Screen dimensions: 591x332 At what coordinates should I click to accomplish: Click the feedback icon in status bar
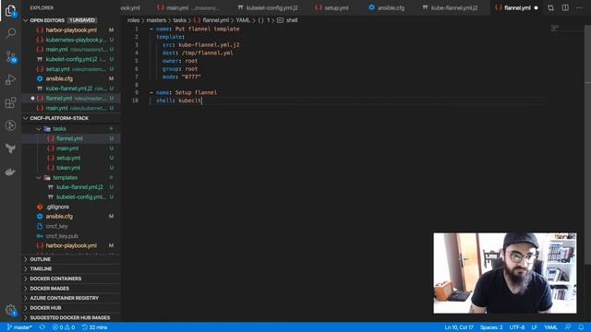click(568, 327)
